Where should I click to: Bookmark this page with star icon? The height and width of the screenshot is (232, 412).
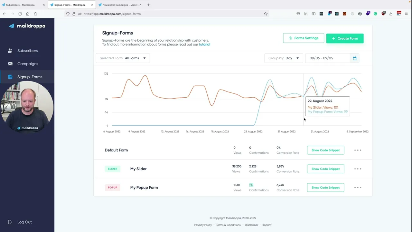click(266, 14)
